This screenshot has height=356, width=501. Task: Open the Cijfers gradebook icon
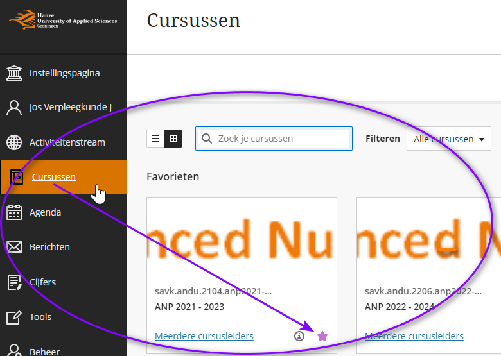click(x=14, y=282)
